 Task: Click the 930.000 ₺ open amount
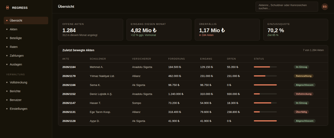click(x=234, y=94)
